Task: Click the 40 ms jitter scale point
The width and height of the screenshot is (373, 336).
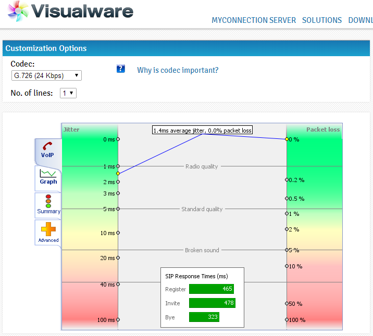Action: [x=118, y=284]
